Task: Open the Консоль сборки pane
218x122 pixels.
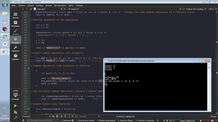Action: 126,121
